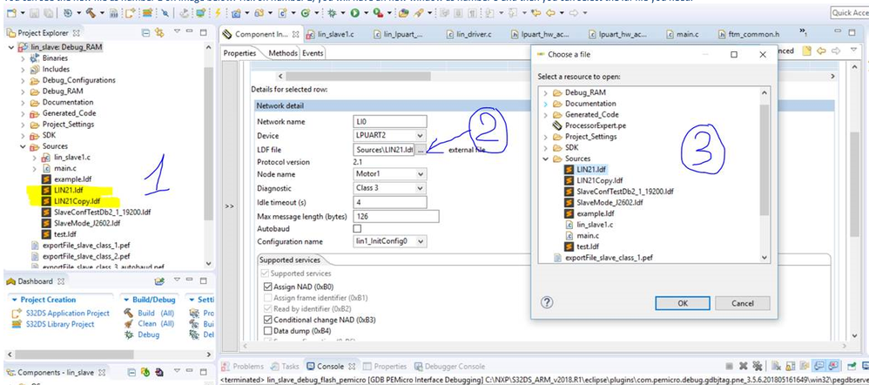Click Cancel in Choose a file dialog
869x385 pixels.
point(742,303)
